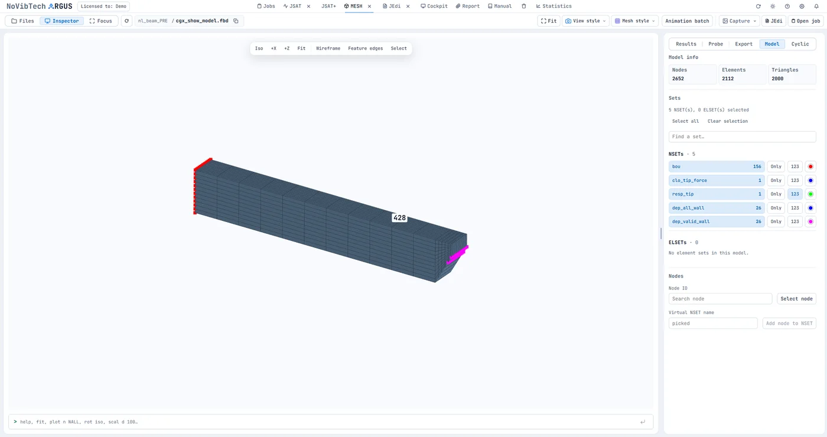Toggle Wireframe display
Viewport: 827px width, 437px height.
click(328, 48)
